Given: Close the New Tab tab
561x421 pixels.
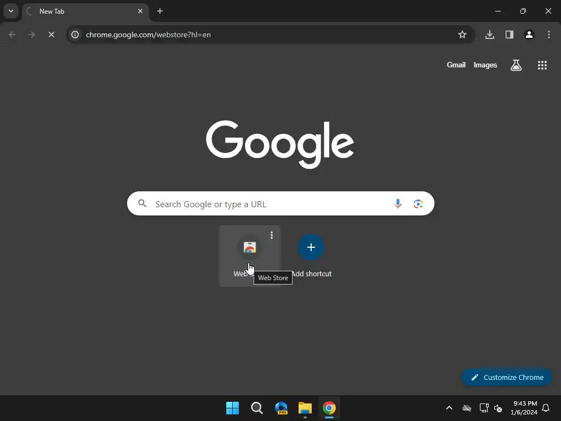Looking at the screenshot, I should click(x=140, y=11).
